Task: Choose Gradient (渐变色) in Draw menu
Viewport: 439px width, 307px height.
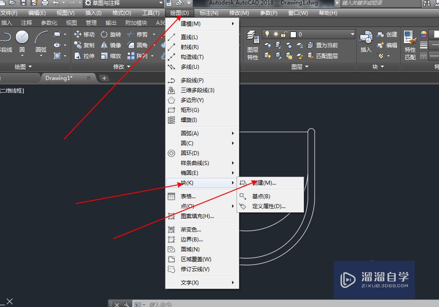Action: coord(202,230)
